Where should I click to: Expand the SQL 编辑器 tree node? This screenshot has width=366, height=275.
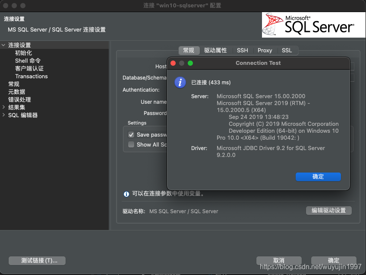click(3, 115)
